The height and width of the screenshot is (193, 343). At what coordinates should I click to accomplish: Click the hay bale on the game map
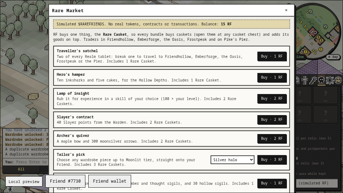(33, 96)
